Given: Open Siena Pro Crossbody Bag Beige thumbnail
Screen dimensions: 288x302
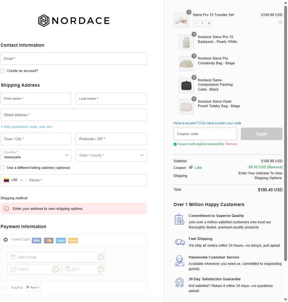Looking at the screenshot, I should [186, 64].
